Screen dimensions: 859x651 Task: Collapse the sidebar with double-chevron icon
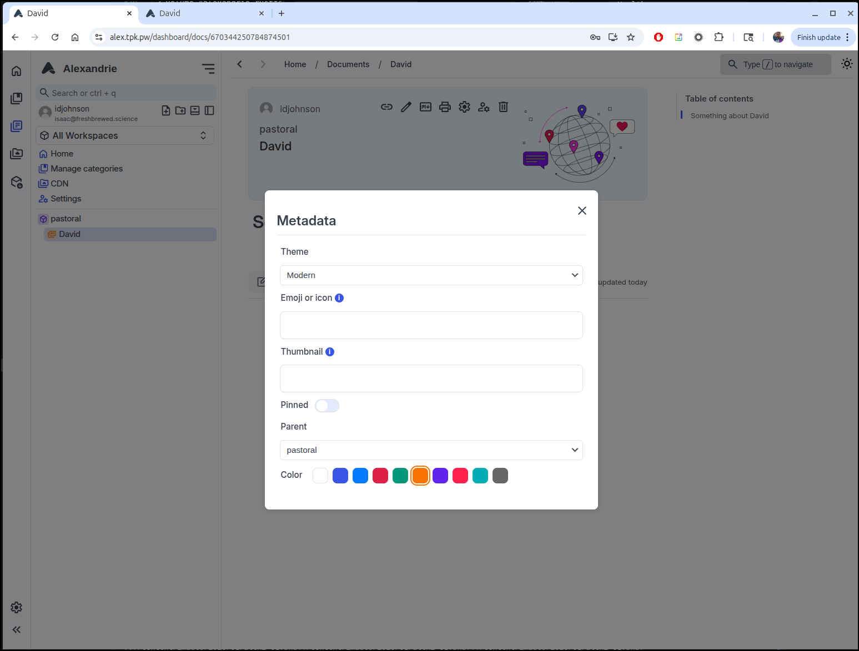(17, 629)
